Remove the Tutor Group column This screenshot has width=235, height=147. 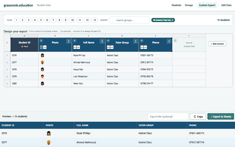(x=108, y=41)
